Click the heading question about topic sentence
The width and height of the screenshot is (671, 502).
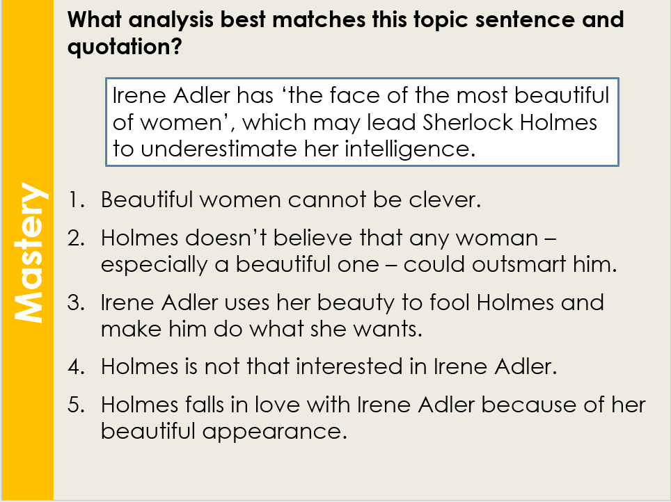345,32
